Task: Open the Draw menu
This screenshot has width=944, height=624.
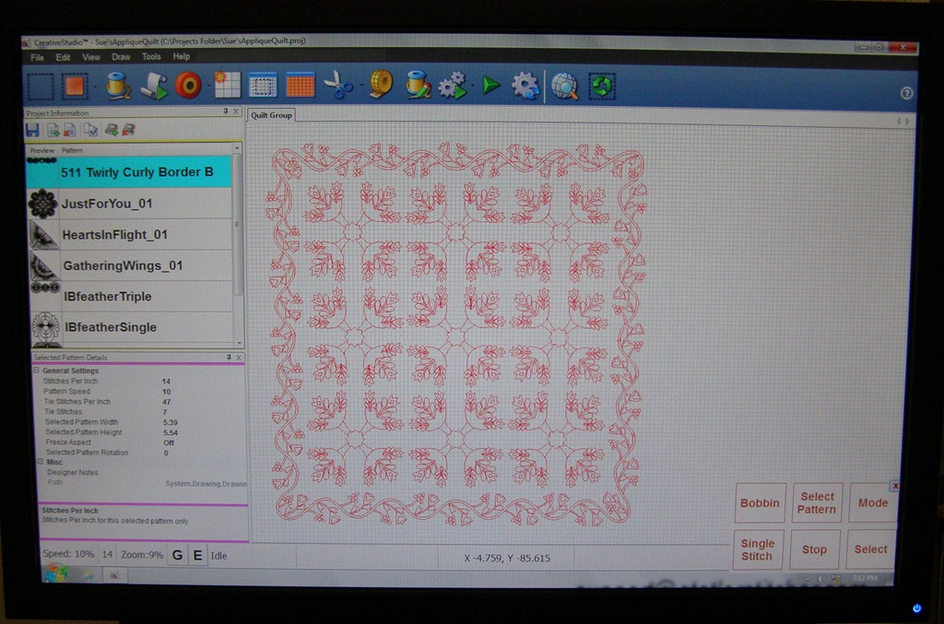Action: tap(121, 57)
